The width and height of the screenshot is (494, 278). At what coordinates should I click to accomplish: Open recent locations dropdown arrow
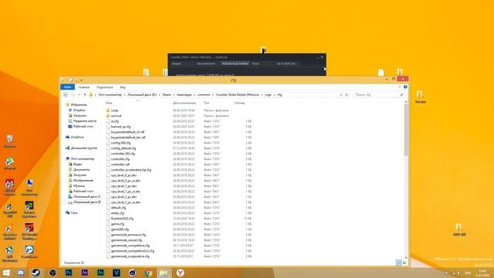coord(79,95)
